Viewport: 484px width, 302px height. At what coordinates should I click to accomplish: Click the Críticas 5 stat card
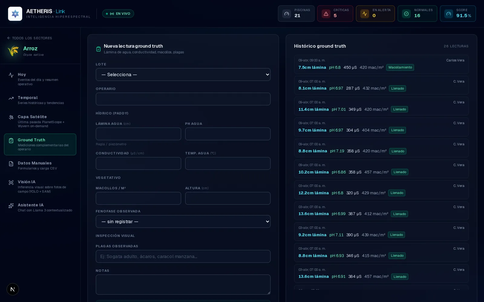pyautogui.click(x=335, y=14)
